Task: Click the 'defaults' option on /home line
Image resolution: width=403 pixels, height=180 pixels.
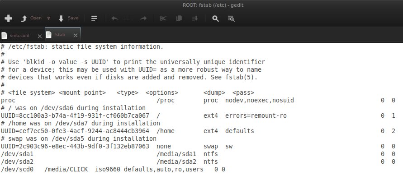Action: pyautogui.click(x=240, y=131)
